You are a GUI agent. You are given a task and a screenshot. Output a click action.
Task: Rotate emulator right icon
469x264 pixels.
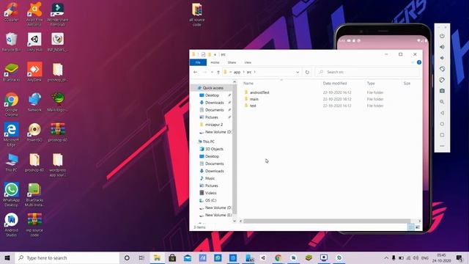pyautogui.click(x=442, y=80)
